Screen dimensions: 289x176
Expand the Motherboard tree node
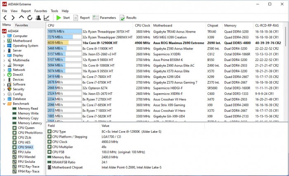[4, 41]
